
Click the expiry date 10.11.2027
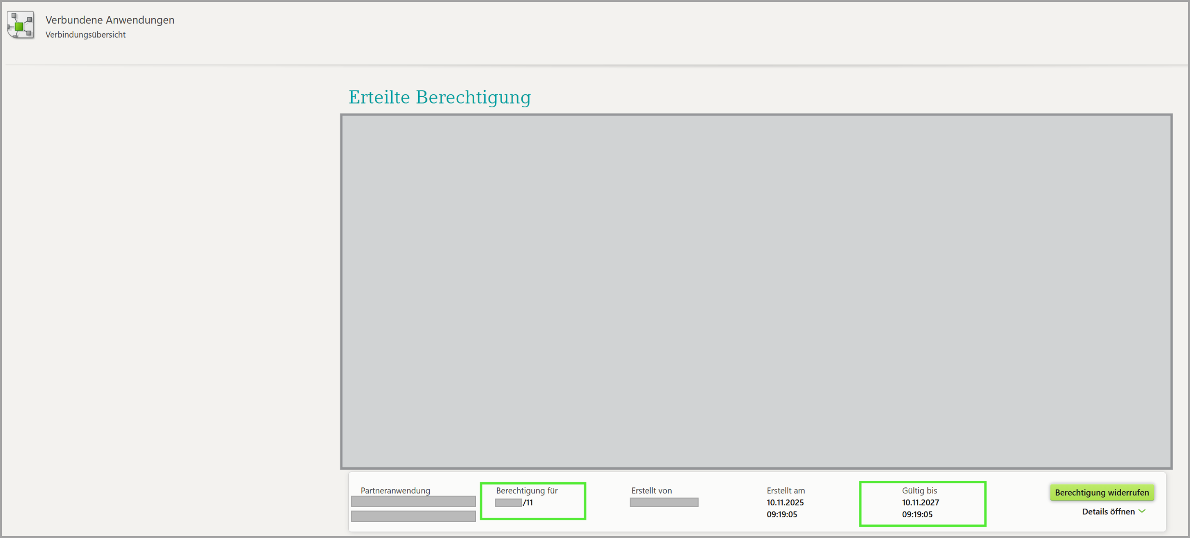pyautogui.click(x=920, y=502)
